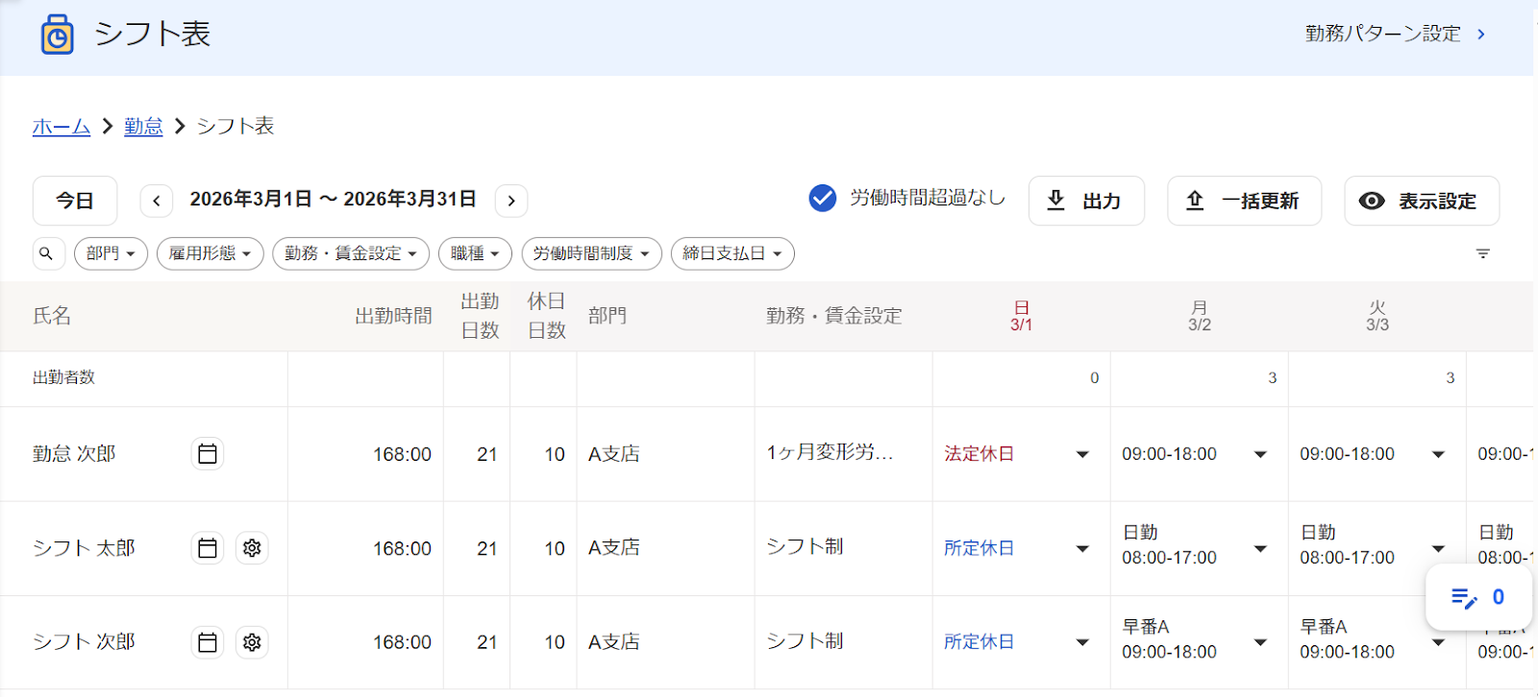Open calendar icon for シフト 太郎

pyautogui.click(x=208, y=547)
